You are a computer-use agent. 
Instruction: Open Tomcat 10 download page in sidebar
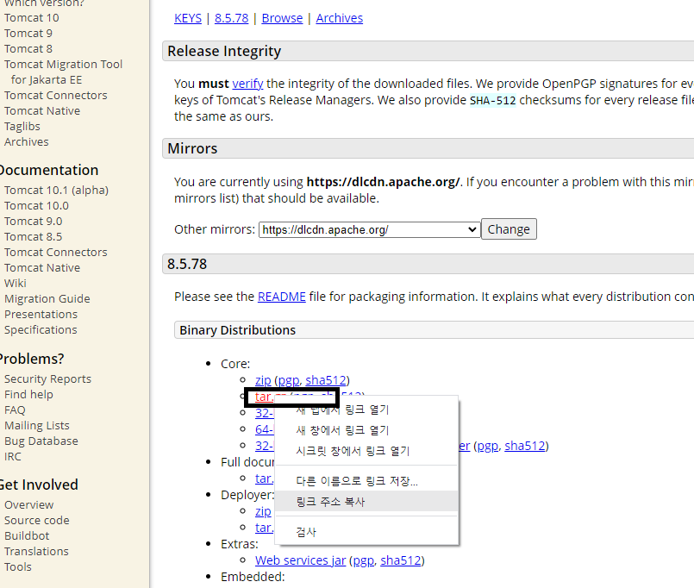point(31,18)
